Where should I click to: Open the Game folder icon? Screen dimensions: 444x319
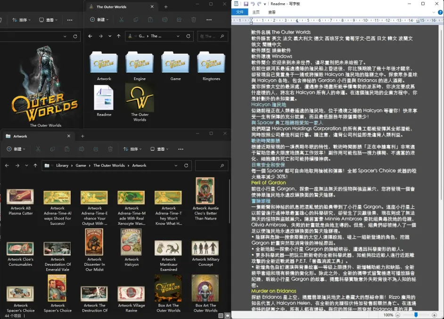tap(175, 62)
